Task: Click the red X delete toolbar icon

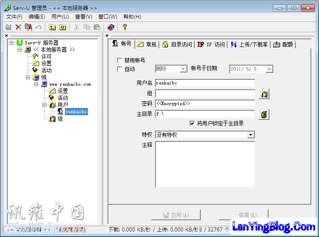Action: pos(18,27)
